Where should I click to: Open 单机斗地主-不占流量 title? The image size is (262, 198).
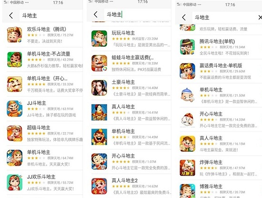tap(49, 54)
